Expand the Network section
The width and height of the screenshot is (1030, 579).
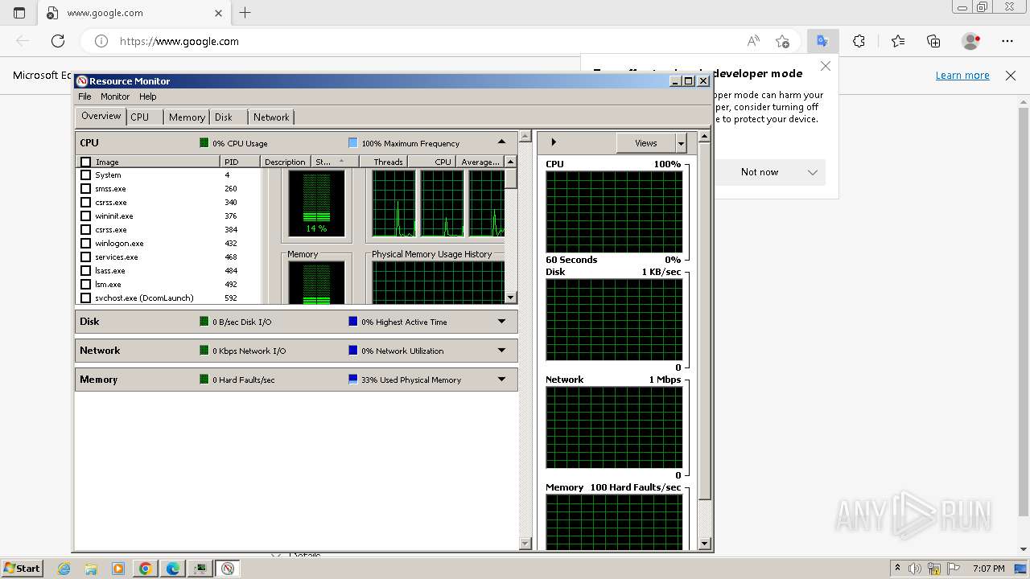pyautogui.click(x=502, y=351)
